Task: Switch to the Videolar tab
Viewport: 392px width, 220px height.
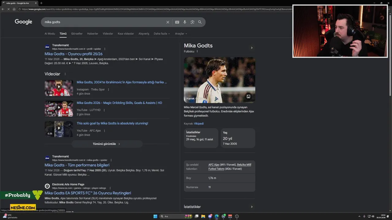Action: pyautogui.click(x=108, y=34)
